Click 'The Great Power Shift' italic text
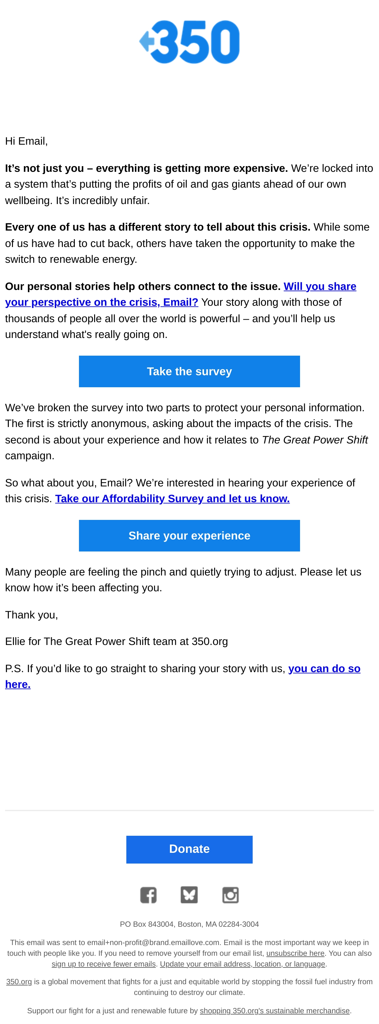 (x=315, y=440)
